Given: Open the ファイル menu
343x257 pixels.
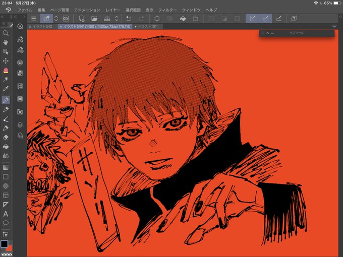Looking at the screenshot, I should [x=25, y=10].
